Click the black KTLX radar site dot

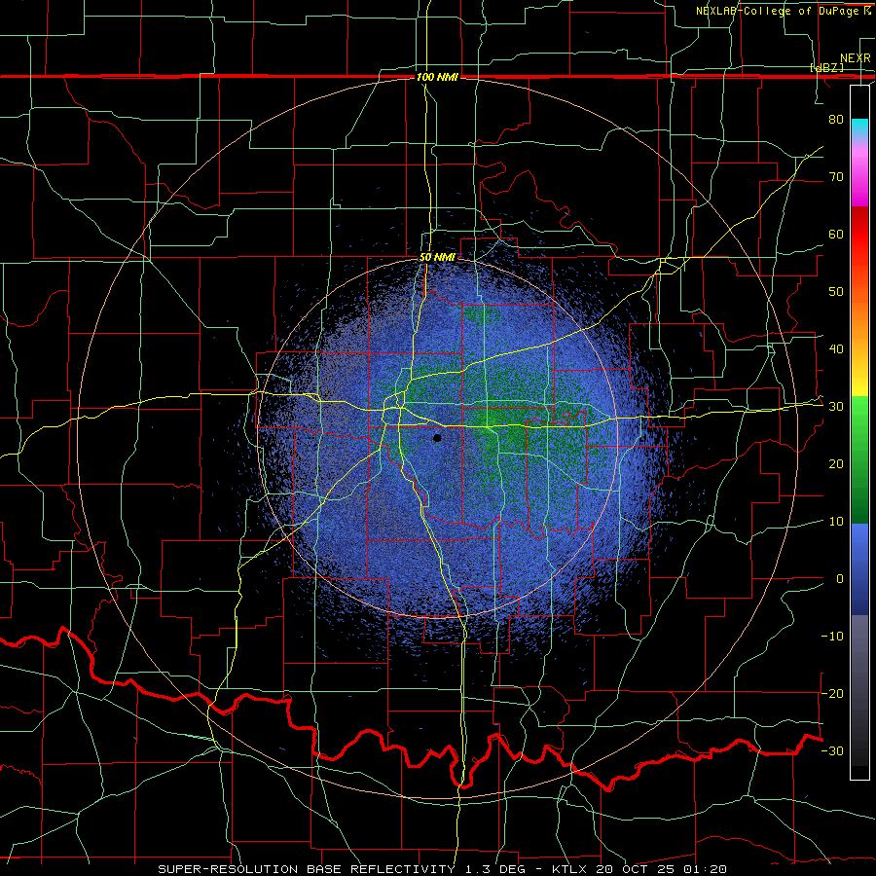(437, 438)
